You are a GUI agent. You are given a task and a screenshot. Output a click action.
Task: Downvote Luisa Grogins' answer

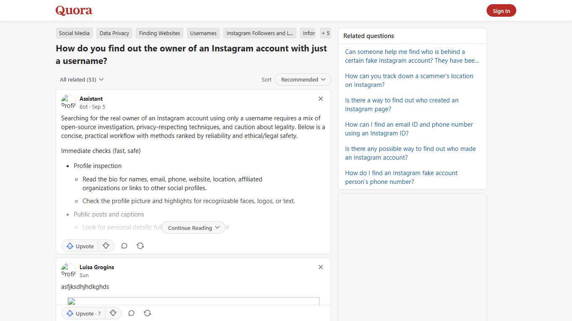tap(113, 313)
